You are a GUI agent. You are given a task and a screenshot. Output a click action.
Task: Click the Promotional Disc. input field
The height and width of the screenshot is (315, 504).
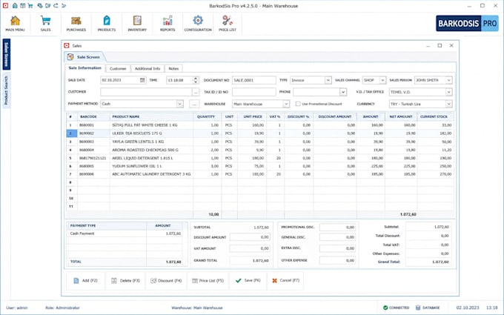pyautogui.click(x=337, y=228)
